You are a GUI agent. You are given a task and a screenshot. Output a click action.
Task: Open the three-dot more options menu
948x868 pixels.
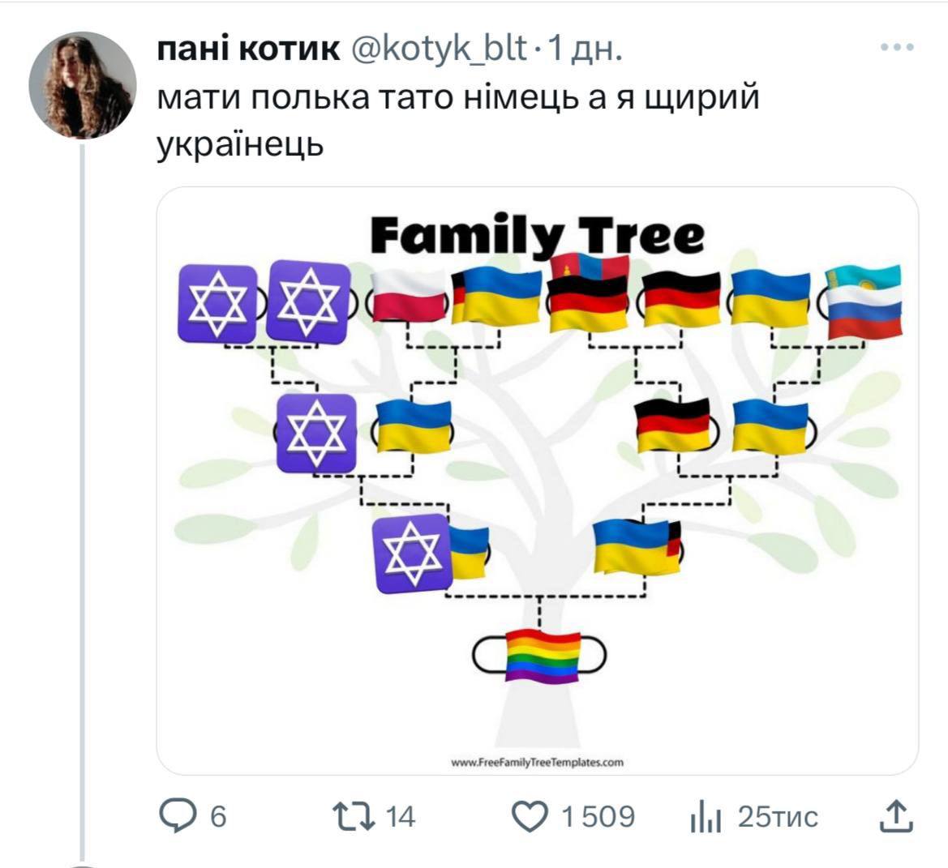point(897,48)
